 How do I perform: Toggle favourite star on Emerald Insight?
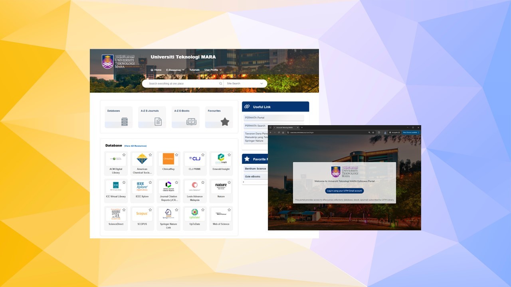229,155
